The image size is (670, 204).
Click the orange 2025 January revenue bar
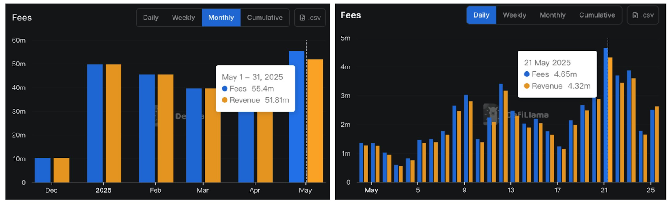pyautogui.click(x=113, y=123)
